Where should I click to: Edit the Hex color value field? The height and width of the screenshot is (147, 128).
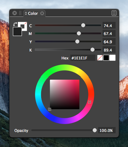click(x=83, y=58)
